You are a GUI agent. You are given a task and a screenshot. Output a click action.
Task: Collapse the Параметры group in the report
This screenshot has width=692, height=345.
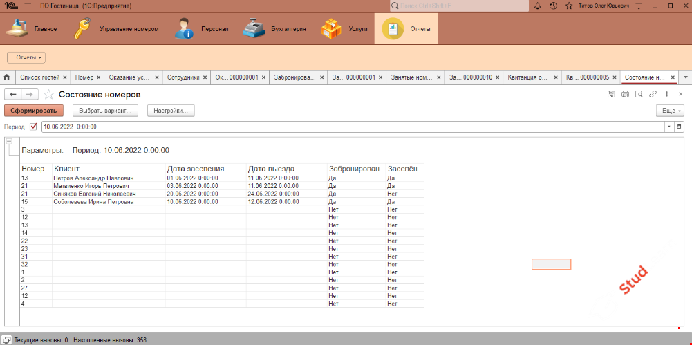(9, 142)
